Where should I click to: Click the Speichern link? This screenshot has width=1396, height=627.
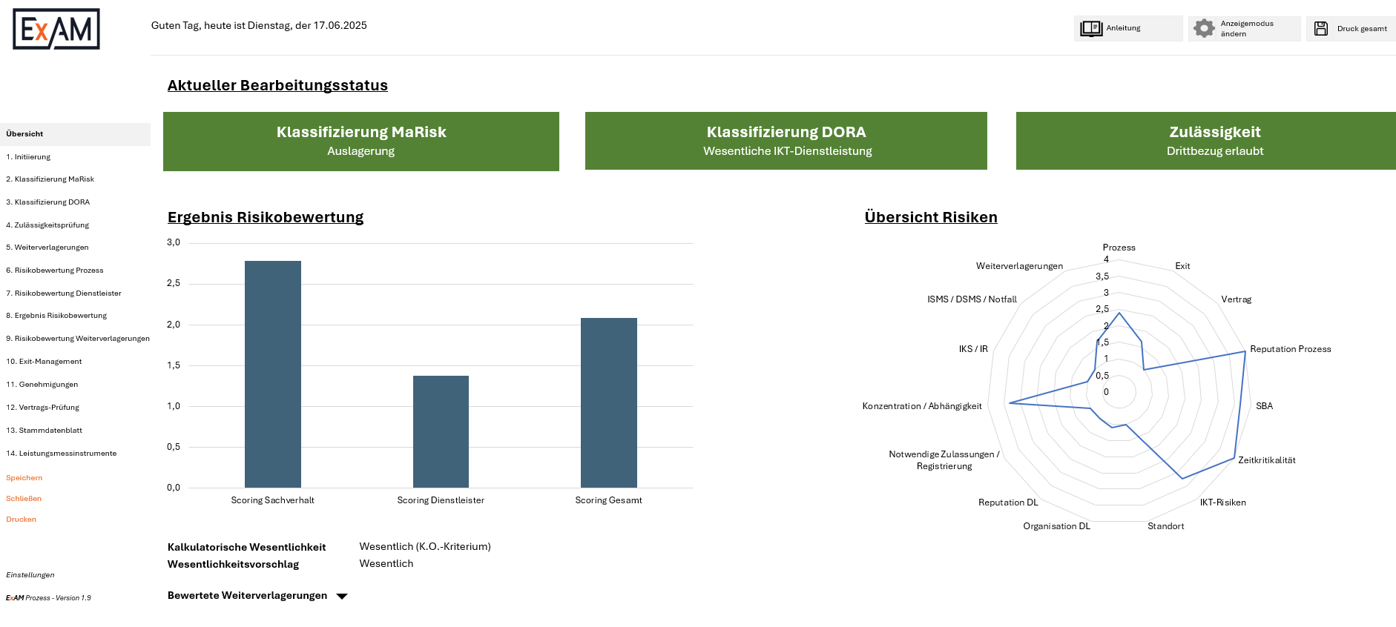(x=24, y=478)
